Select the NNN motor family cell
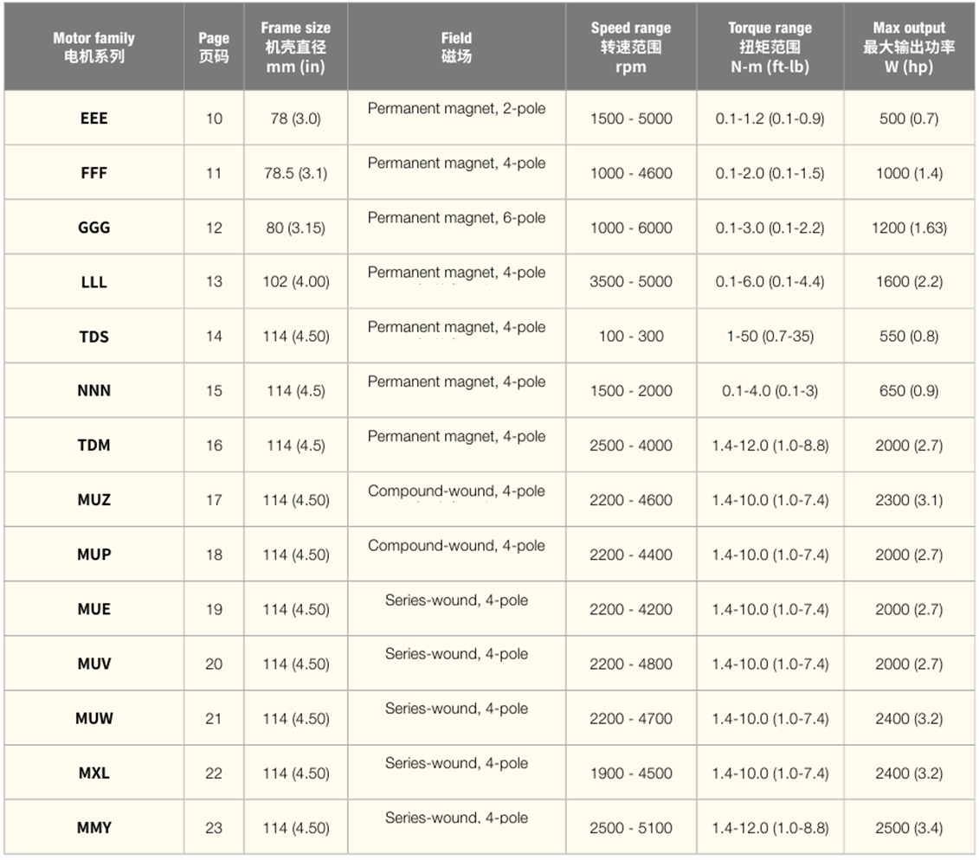The image size is (979, 860). point(93,391)
